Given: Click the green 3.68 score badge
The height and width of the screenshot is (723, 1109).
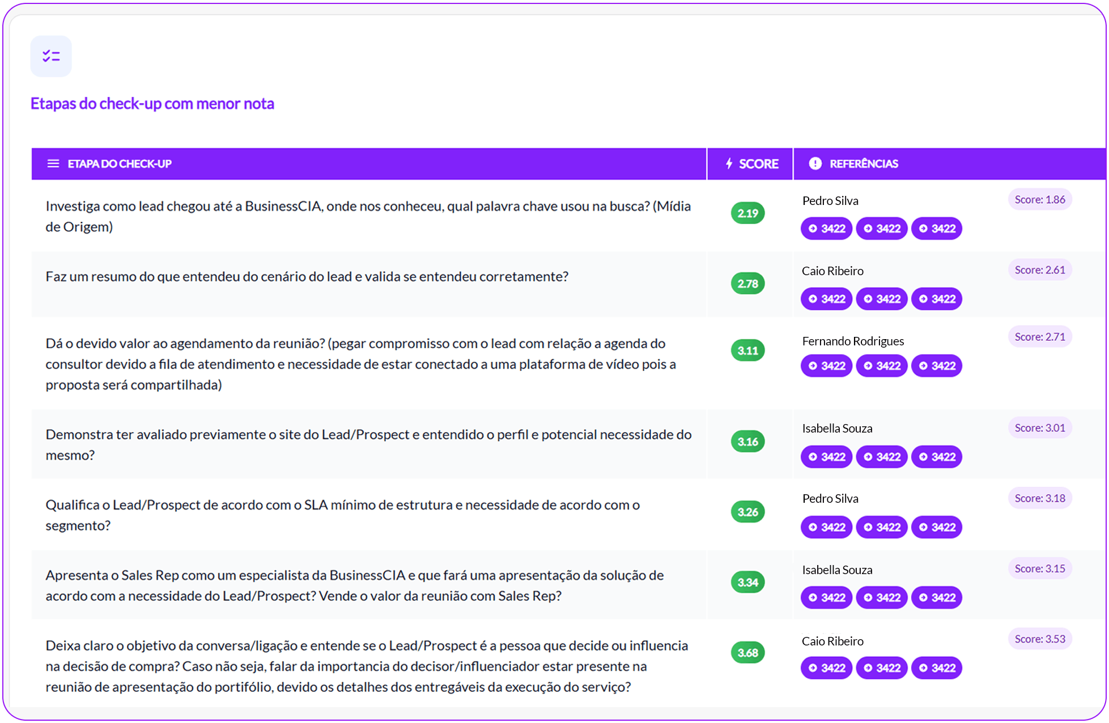Looking at the screenshot, I should (747, 653).
